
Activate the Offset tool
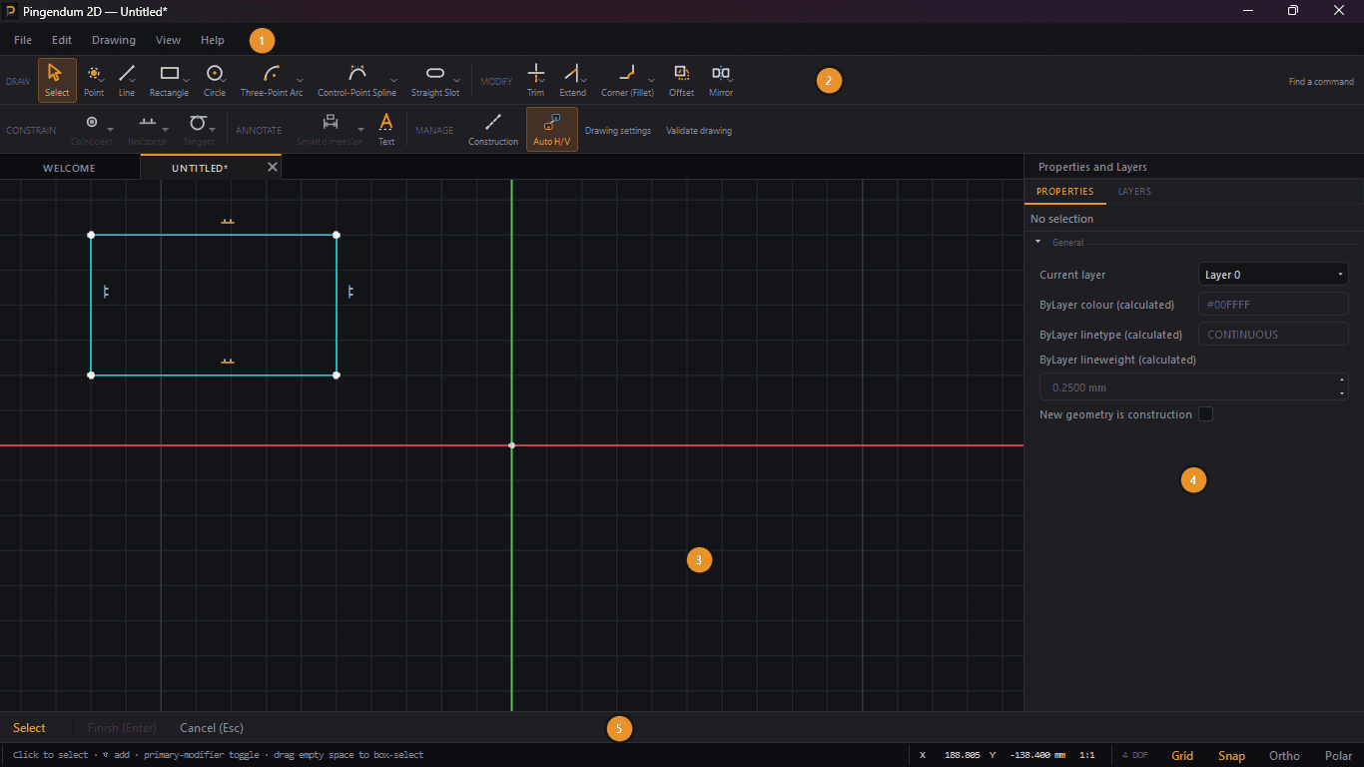point(681,80)
